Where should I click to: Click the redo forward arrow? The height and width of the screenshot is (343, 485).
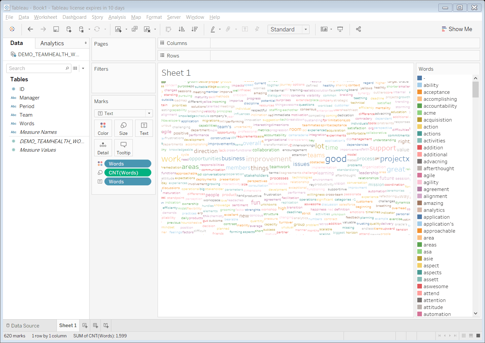[x=43, y=29]
